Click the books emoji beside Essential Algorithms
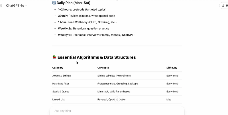Viewport: 228px width, 115px height. [x=54, y=57]
